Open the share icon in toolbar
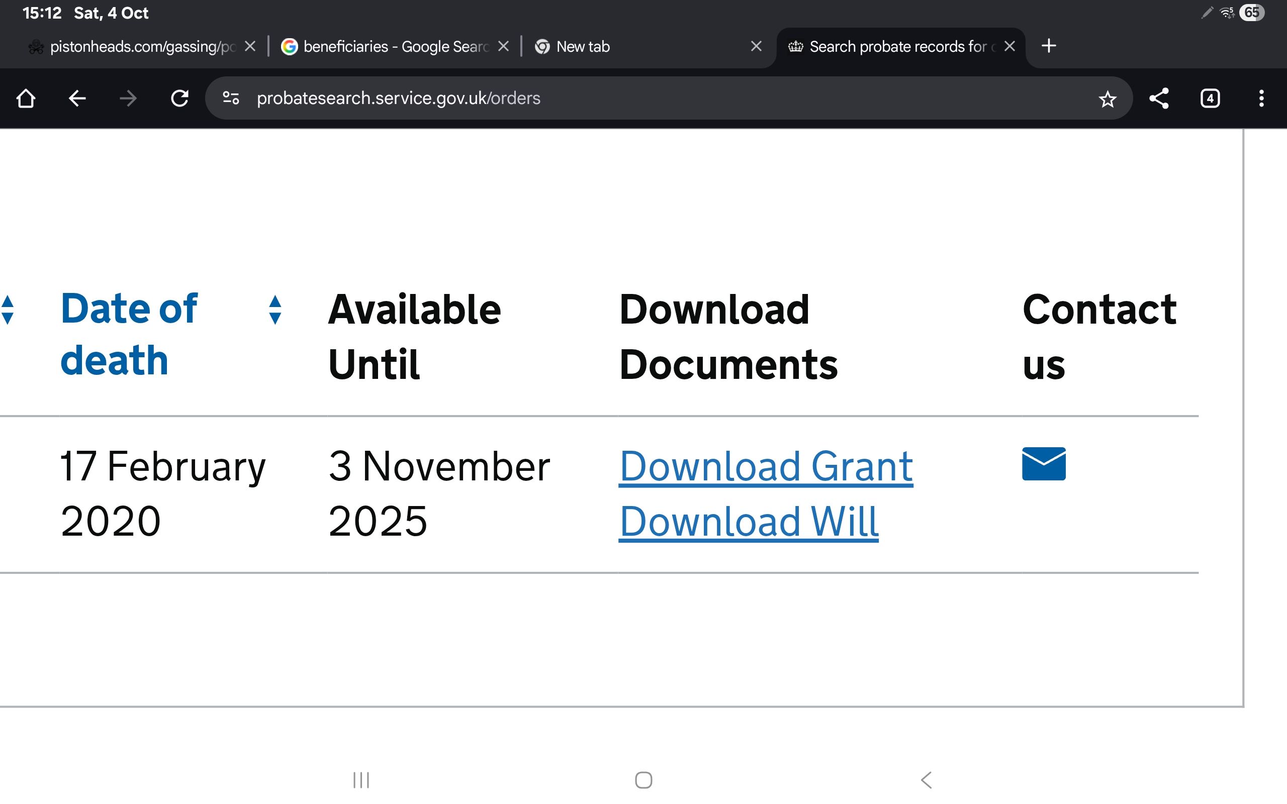Viewport: 1287px width, 804px height. click(x=1159, y=98)
